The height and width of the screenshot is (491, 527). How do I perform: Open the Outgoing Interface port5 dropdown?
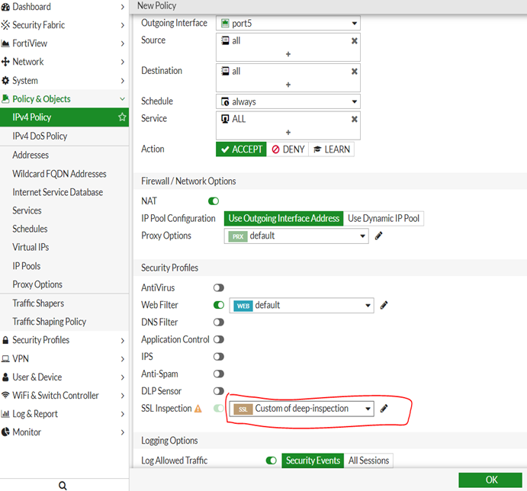pyautogui.click(x=288, y=23)
